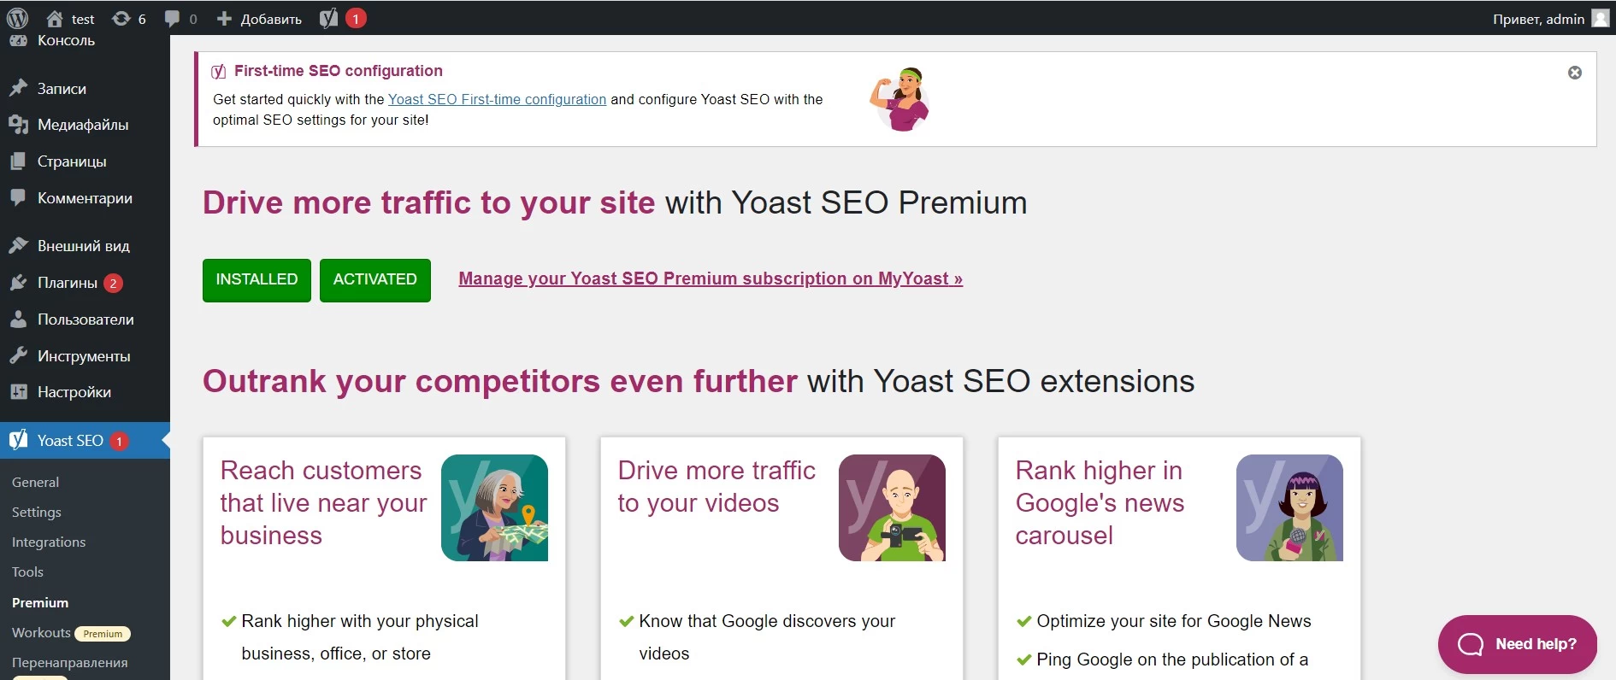The width and height of the screenshot is (1616, 680).
Task: Open the comments bubble icon in the admin bar
Action: pyautogui.click(x=180, y=19)
